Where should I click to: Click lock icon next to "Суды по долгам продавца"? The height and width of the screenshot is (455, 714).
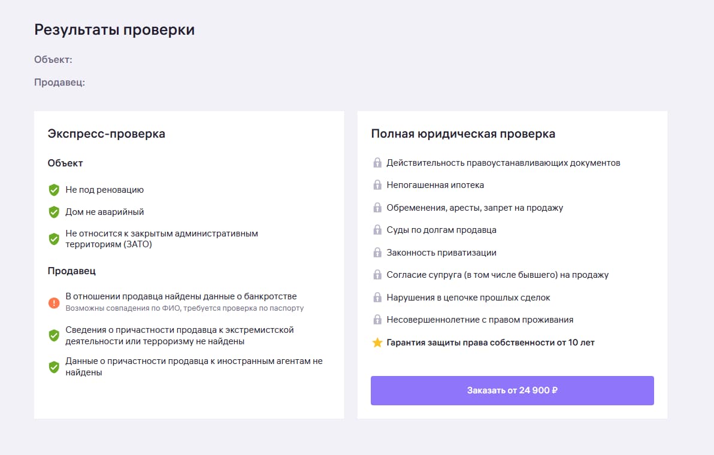377,230
